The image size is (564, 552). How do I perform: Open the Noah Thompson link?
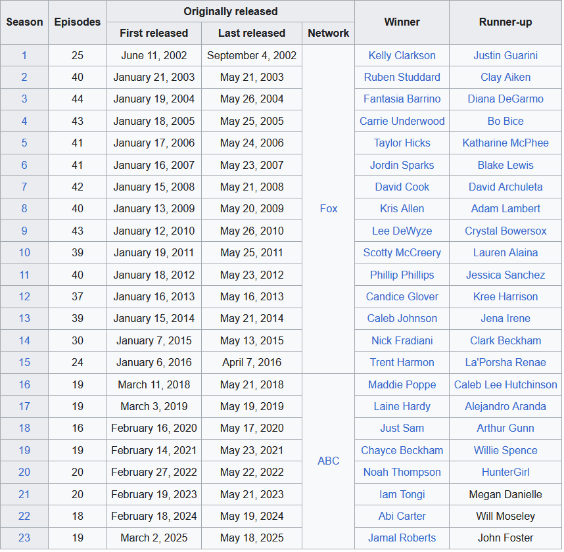tap(402, 472)
